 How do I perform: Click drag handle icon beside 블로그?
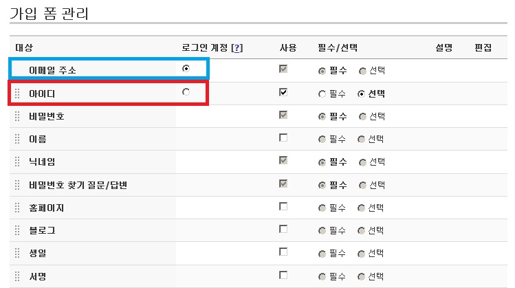click(x=17, y=230)
